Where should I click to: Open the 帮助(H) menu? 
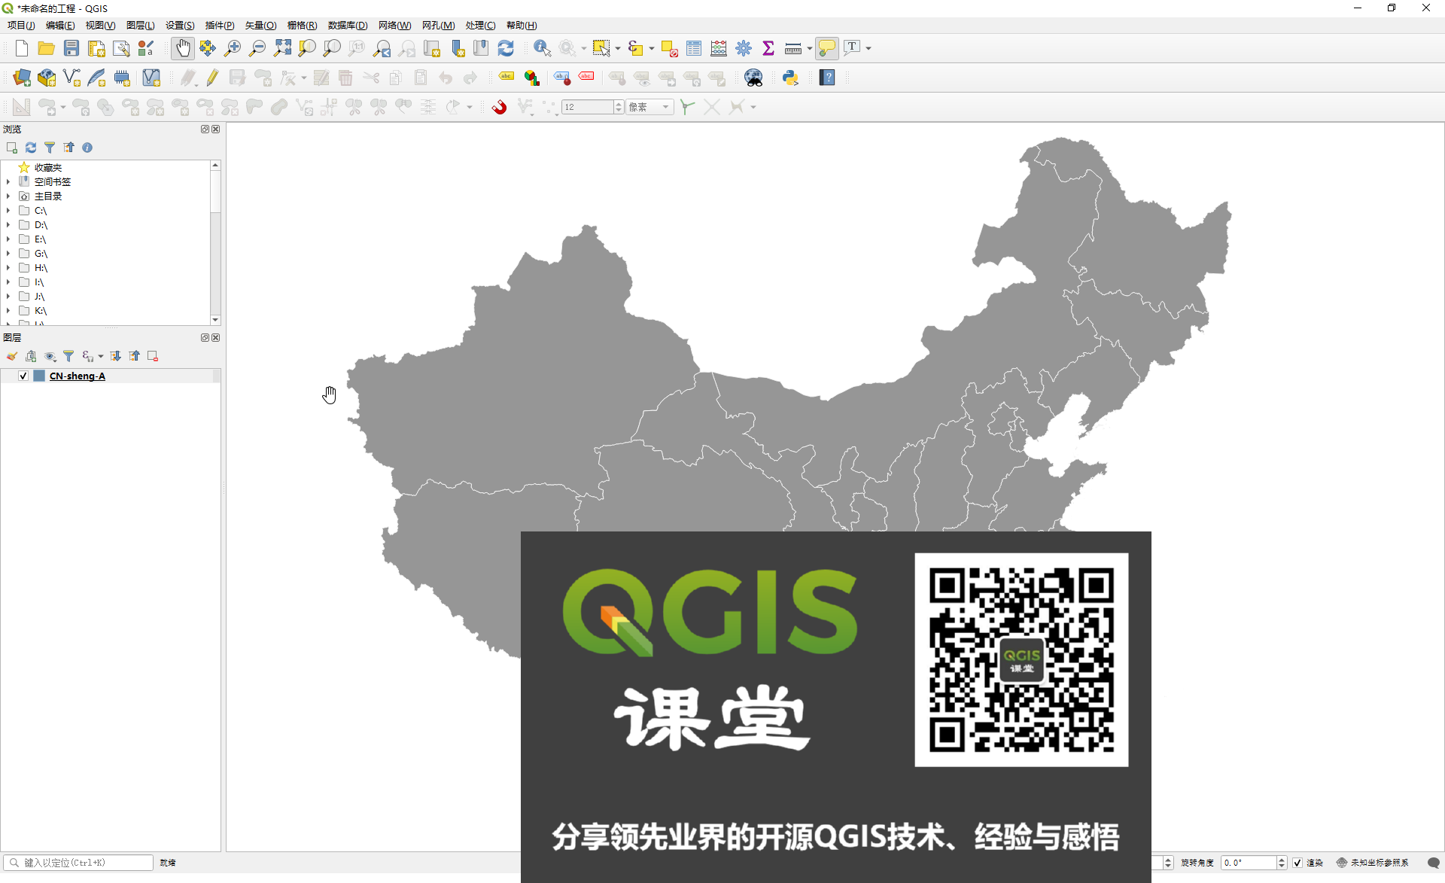pyautogui.click(x=522, y=25)
